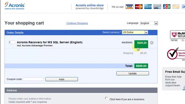The width and height of the screenshot is (185, 104).
Task: Click 'Acronis online store' title
Action: (x=90, y=5)
